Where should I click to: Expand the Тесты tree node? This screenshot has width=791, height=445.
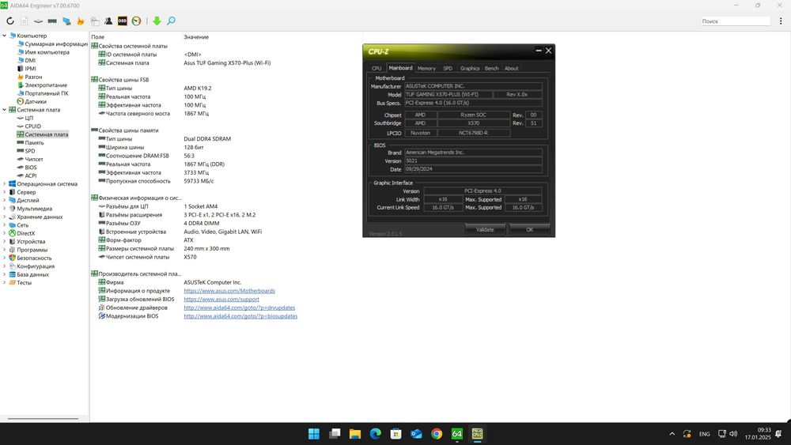click(x=5, y=283)
